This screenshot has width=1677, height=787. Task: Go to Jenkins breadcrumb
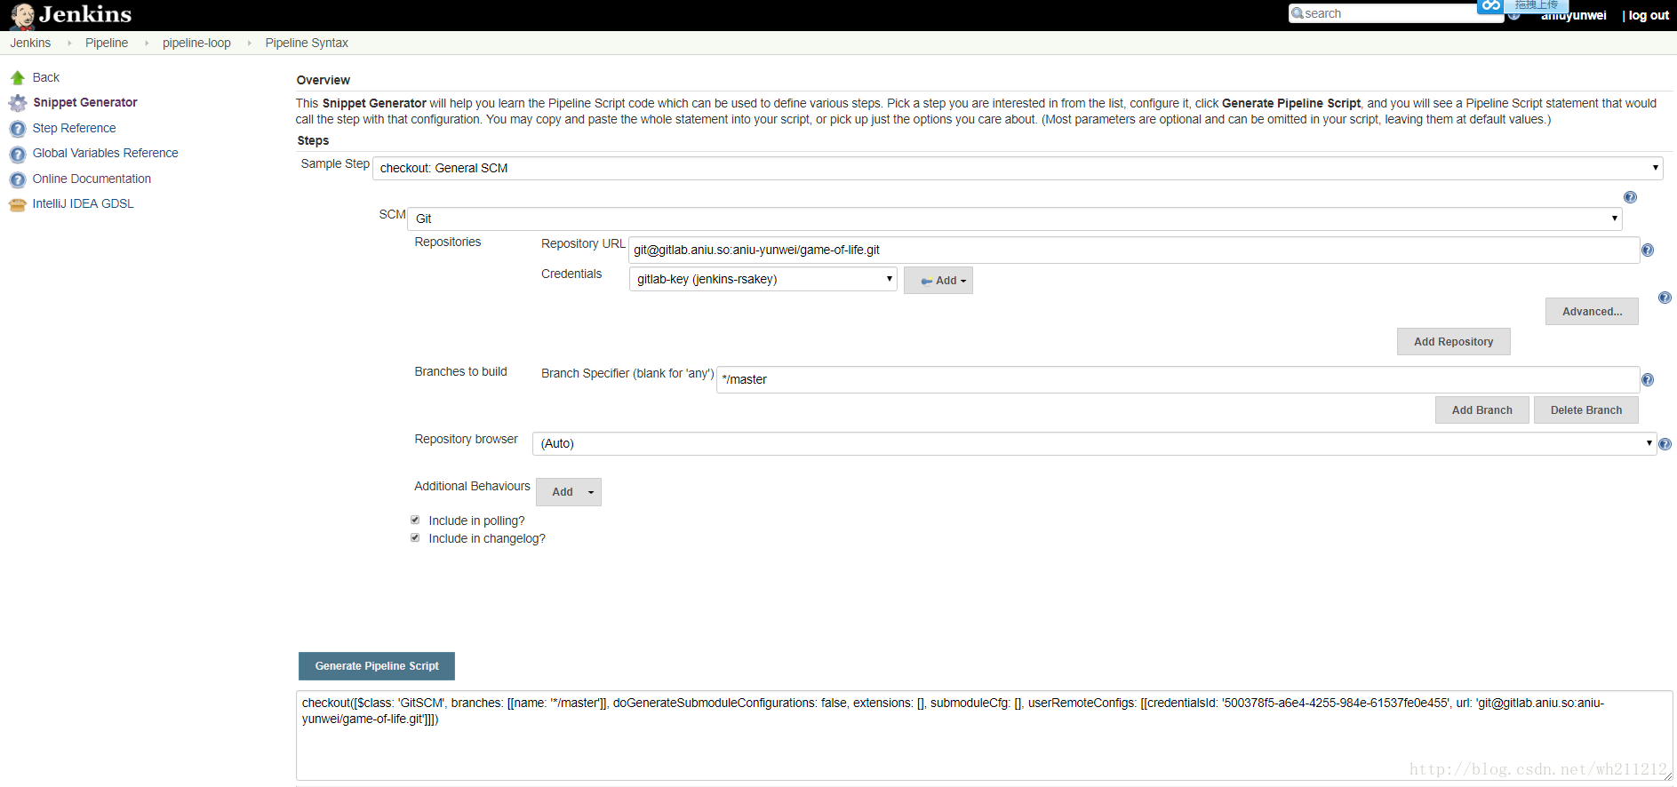pyautogui.click(x=30, y=43)
